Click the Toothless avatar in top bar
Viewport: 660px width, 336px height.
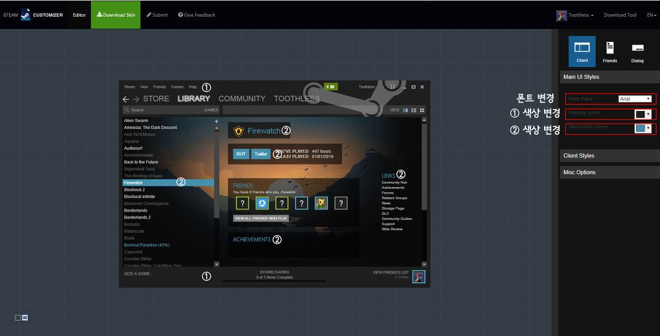(561, 15)
